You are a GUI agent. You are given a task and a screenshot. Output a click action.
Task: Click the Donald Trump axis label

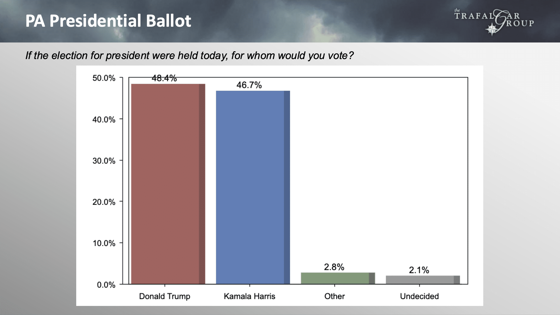coord(165,296)
